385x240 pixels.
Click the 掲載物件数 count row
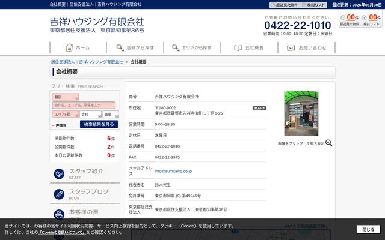point(85,139)
